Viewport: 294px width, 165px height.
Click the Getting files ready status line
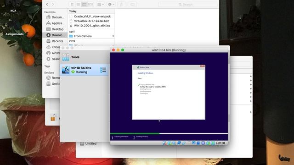pyautogui.click(x=153, y=87)
